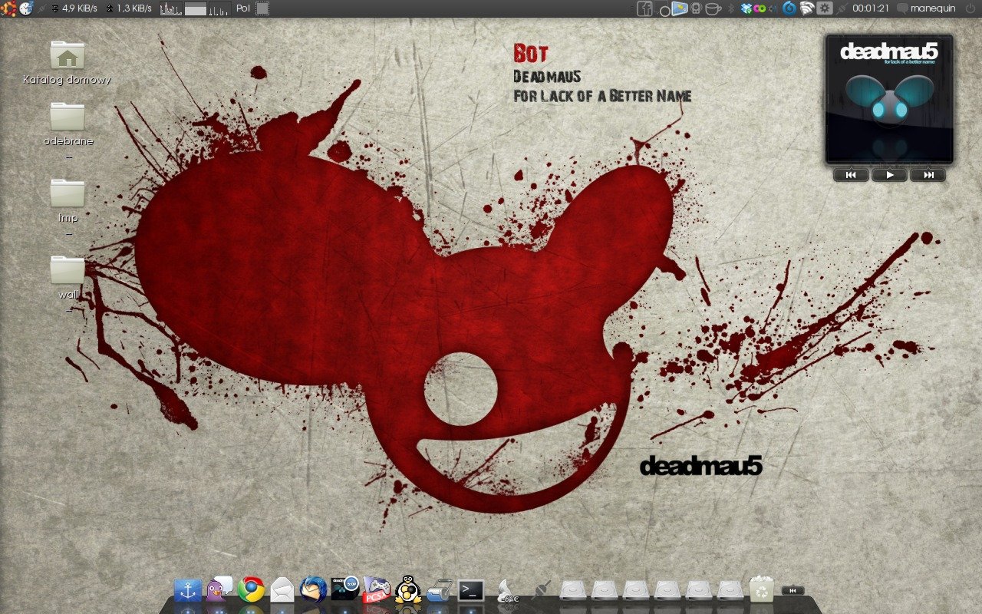Open the tmp folder on desktop
Screen dimensions: 982x614
pyautogui.click(x=68, y=200)
